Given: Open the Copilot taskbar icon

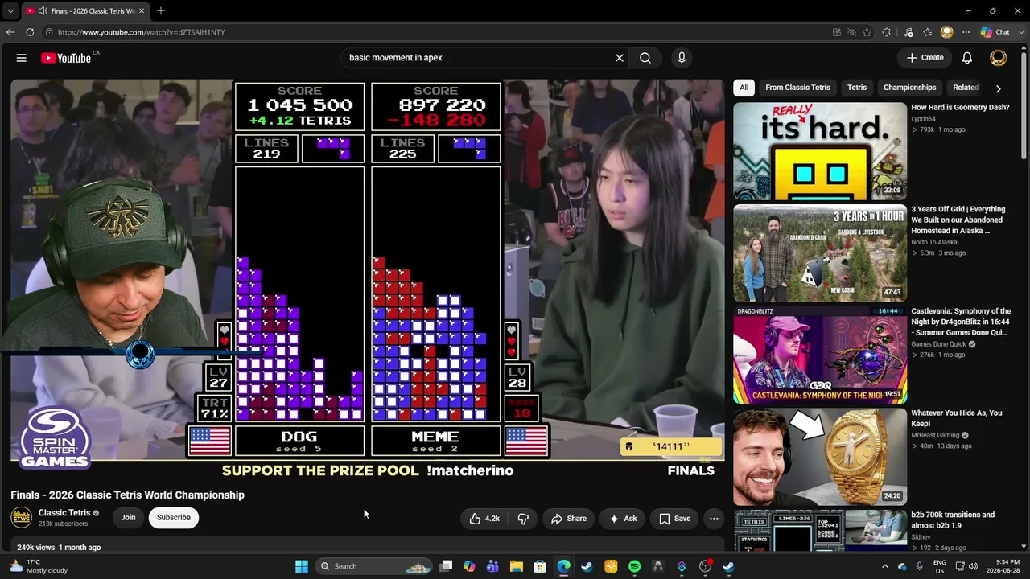Looking at the screenshot, I should [469, 566].
